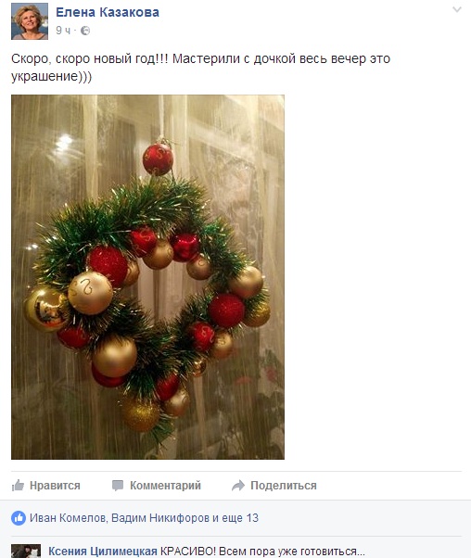Click the blue like reaction icon
Screen dimensions: 471x558
(19, 518)
